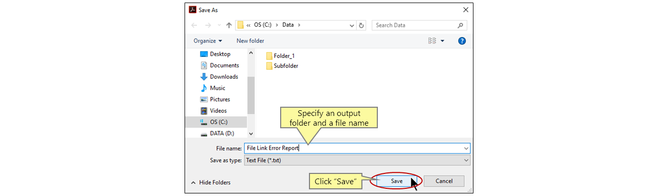Open the Save as type dropdown
Image resolution: width=658 pixels, height=196 pixels.
click(x=357, y=160)
